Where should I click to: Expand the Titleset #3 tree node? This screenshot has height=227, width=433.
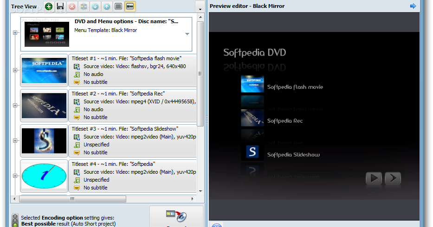15,141
